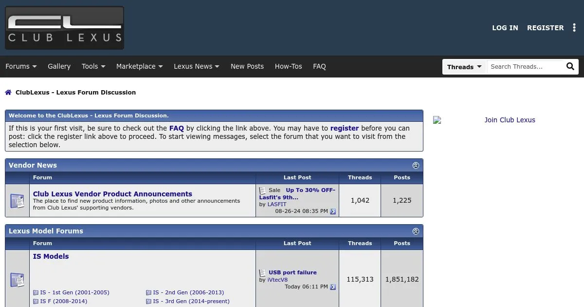Open the Tools dropdown menu

pyautogui.click(x=93, y=66)
